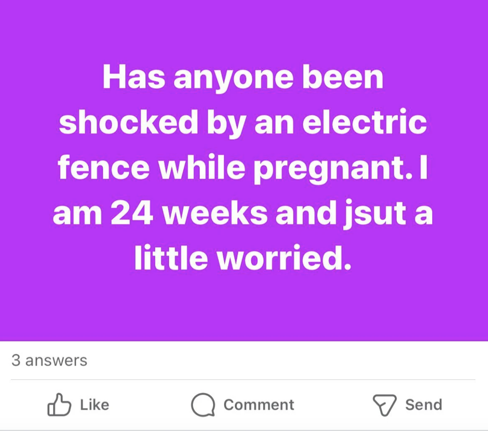Click the "Has anyone been" text line
488x431 pixels.
pos(243,77)
